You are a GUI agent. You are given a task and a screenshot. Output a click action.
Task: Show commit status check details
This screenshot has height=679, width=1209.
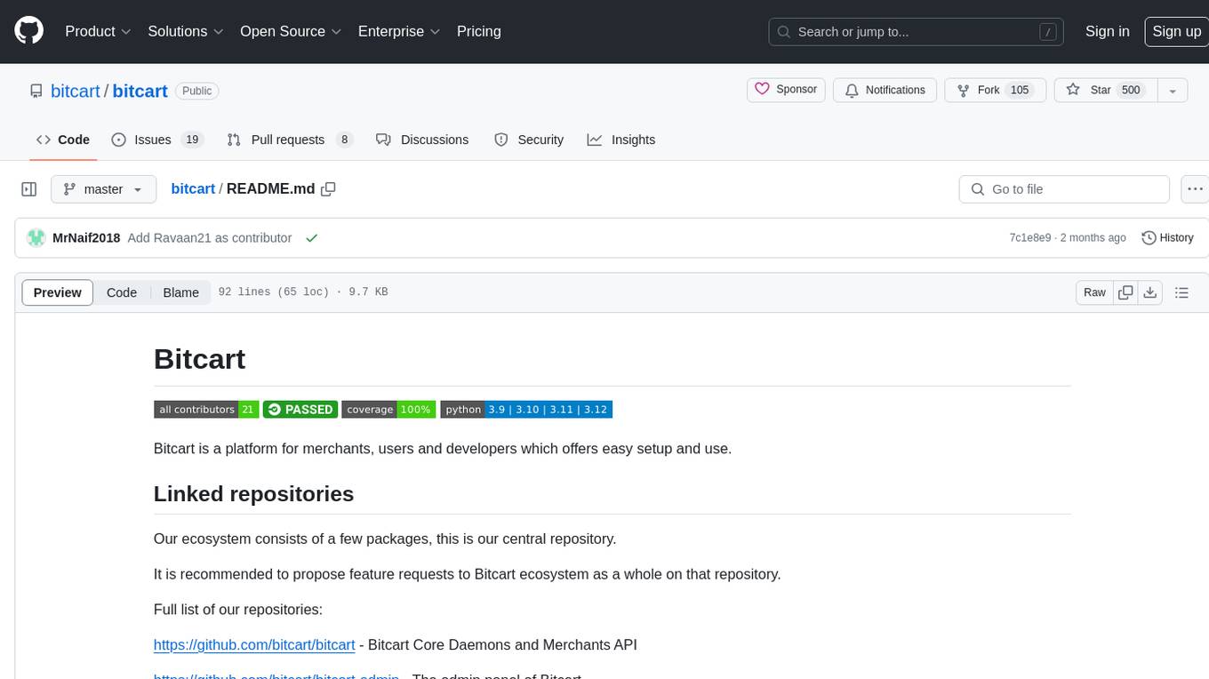[x=311, y=238]
